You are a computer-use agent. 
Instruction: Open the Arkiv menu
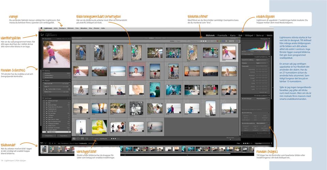(x=56, y=28)
